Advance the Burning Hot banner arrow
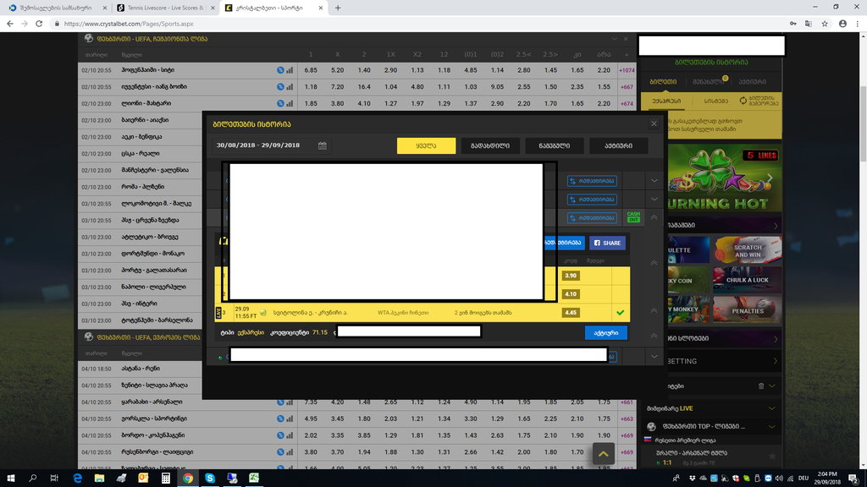Image resolution: width=867 pixels, height=487 pixels. pyautogui.click(x=769, y=178)
